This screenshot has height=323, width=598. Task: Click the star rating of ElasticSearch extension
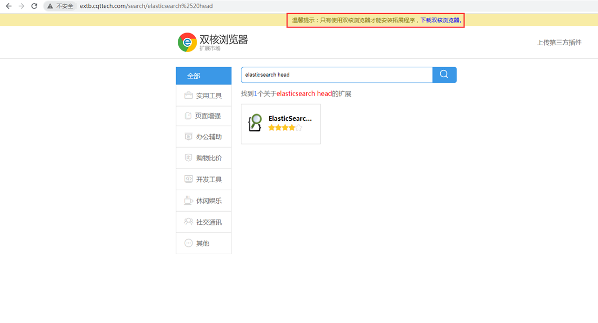285,128
